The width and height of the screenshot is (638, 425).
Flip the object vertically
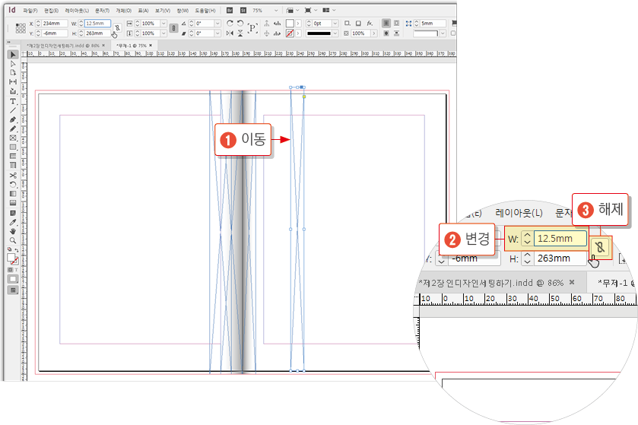click(x=240, y=33)
